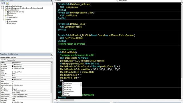Screen dimensions: 183x103
Task: Select the PictureSizeMode property row
Action: 25,96
